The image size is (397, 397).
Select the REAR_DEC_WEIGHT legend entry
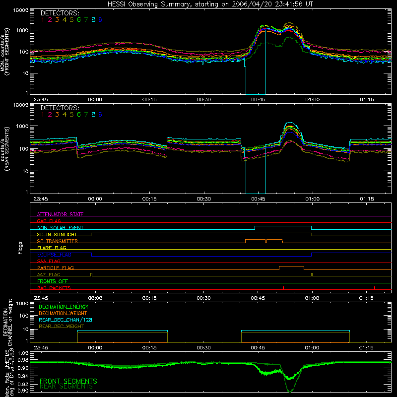61,327
